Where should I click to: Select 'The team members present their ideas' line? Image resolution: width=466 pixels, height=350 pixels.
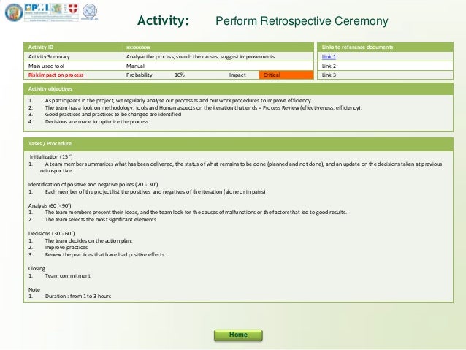[196, 213]
